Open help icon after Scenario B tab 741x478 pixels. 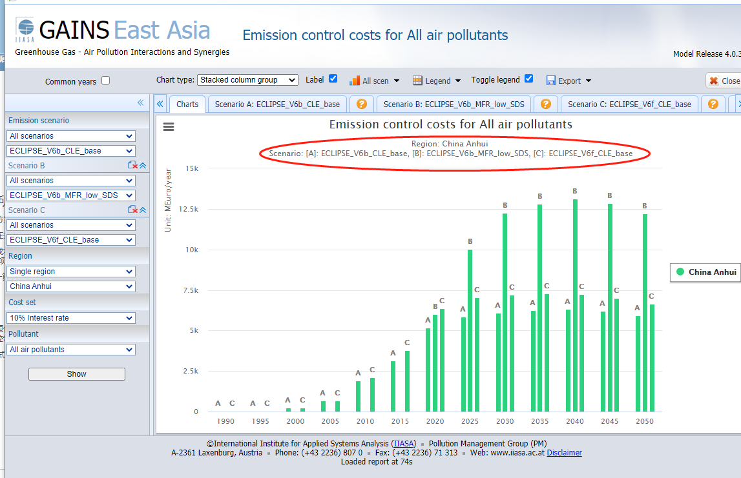[545, 104]
